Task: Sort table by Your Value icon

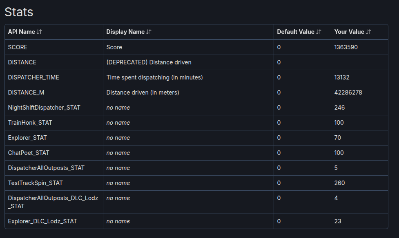Action: coord(369,32)
